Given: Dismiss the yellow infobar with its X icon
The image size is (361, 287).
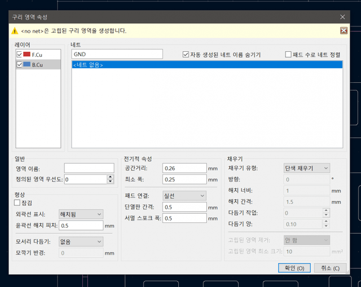Looking at the screenshot, I should pos(344,31).
